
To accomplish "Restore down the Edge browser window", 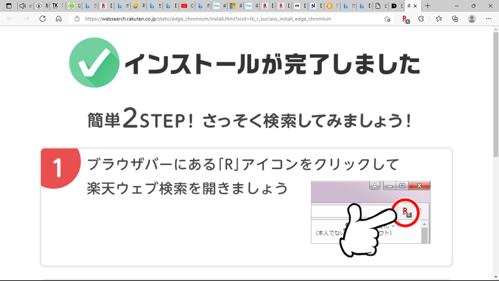I will click(474, 6).
